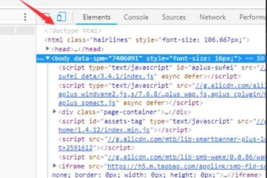Viewport: 267px width, 178px height.
Task: Collapse the body element node
Action: click(48, 58)
